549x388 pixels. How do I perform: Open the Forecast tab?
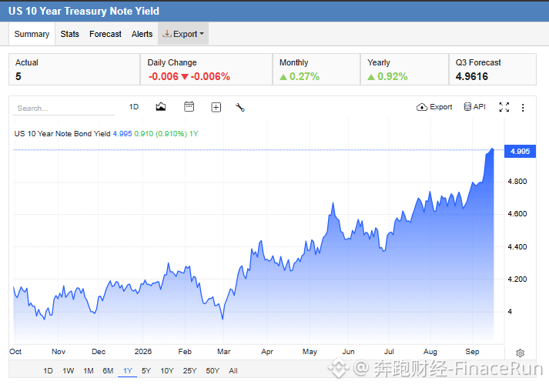(x=105, y=34)
